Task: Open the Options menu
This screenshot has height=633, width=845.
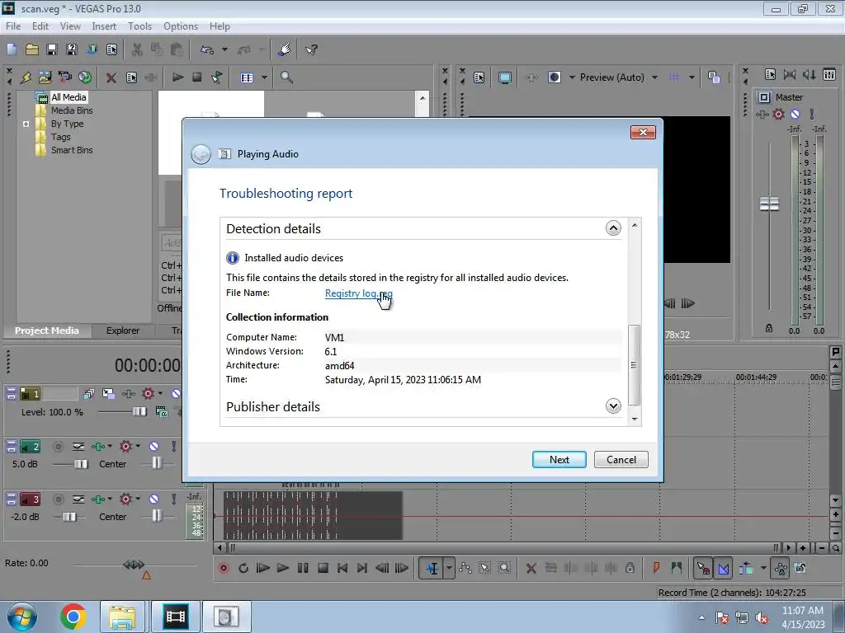Action: 181,26
